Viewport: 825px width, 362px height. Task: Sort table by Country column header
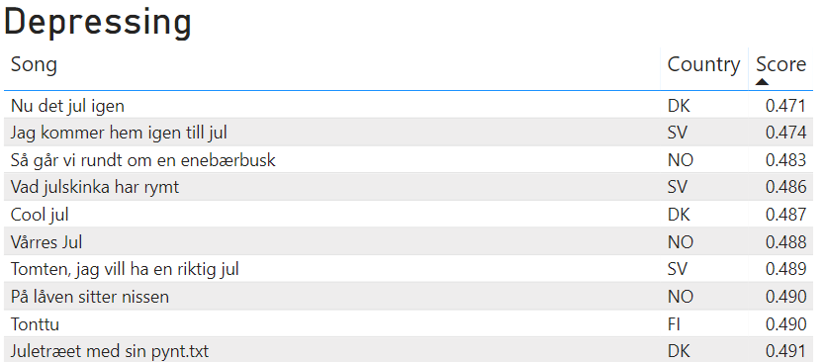coord(703,64)
